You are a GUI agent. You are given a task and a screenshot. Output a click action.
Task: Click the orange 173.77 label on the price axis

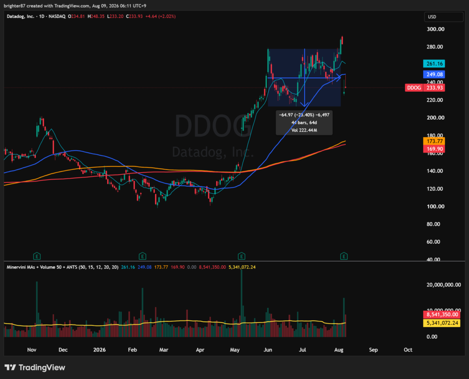click(x=434, y=141)
